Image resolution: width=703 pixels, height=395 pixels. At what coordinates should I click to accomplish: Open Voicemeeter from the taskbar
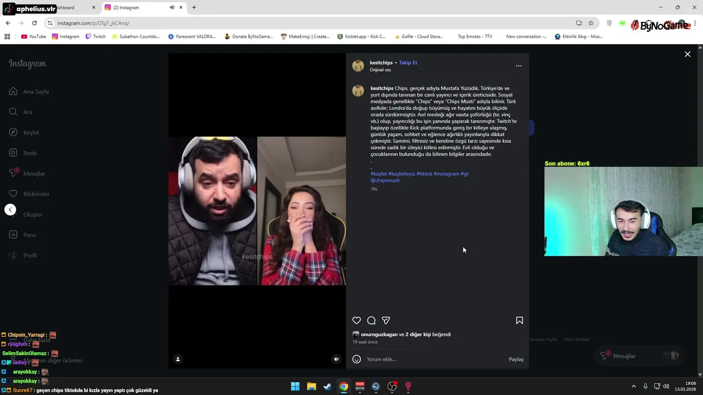360,386
